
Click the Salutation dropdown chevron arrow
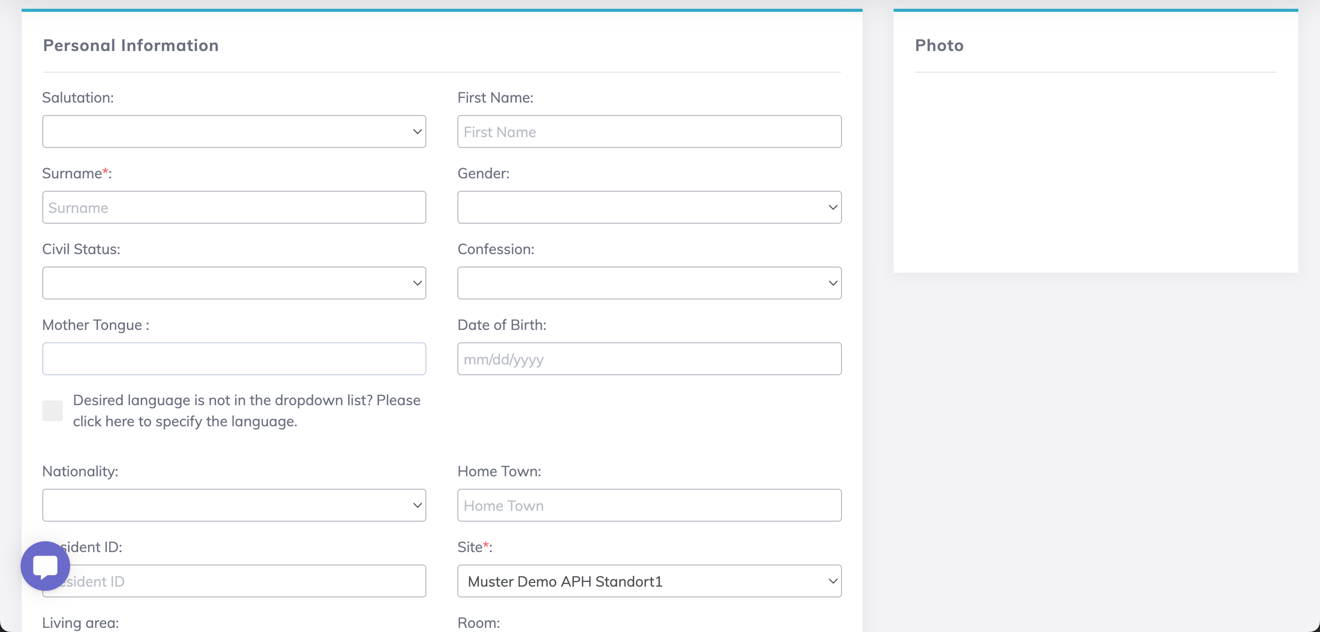click(x=417, y=131)
